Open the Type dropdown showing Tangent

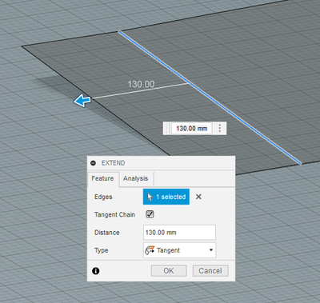pyautogui.click(x=179, y=250)
